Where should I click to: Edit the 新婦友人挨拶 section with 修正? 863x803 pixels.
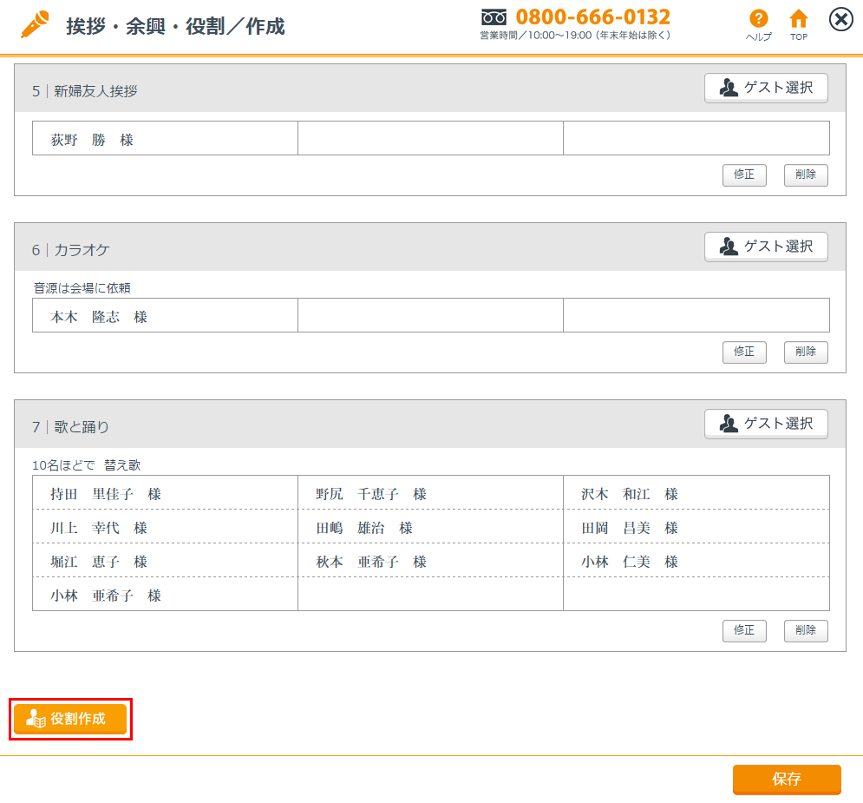[x=744, y=174]
